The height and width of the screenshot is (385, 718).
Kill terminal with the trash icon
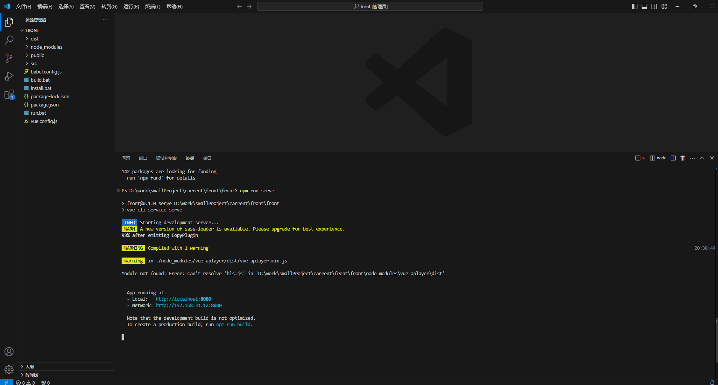[683, 158]
